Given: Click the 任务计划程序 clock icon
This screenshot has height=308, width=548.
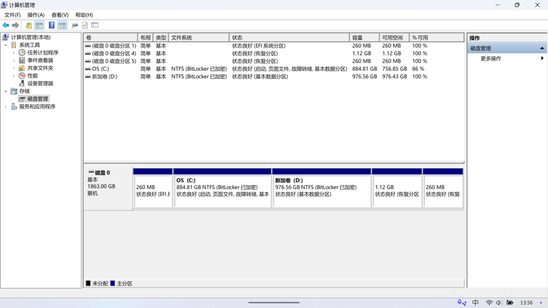Looking at the screenshot, I should pos(22,53).
